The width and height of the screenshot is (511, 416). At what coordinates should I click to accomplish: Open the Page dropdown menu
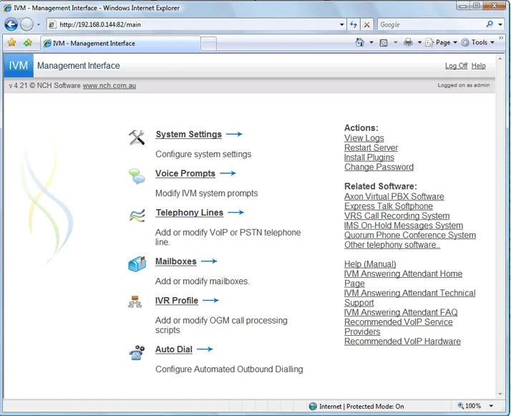[442, 42]
